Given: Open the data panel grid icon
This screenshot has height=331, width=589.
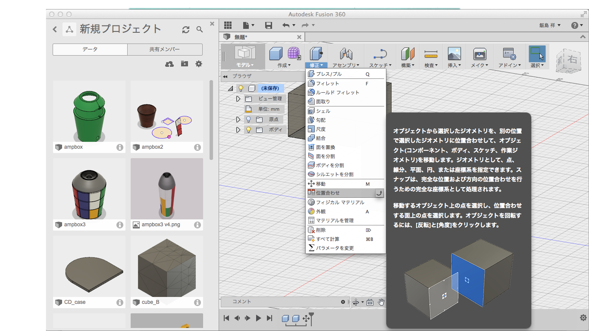Looking at the screenshot, I should coord(228,25).
